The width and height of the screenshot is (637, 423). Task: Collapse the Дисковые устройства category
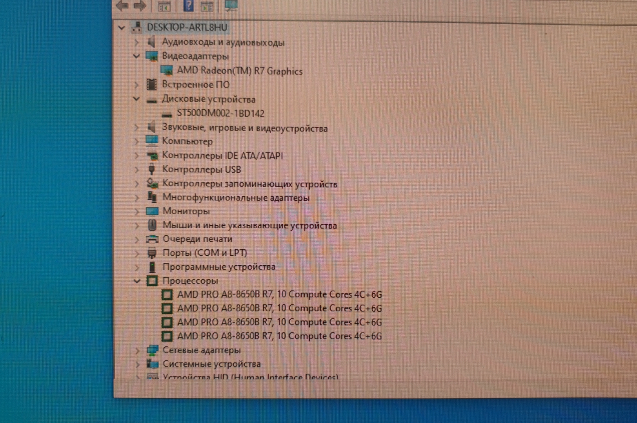point(136,99)
